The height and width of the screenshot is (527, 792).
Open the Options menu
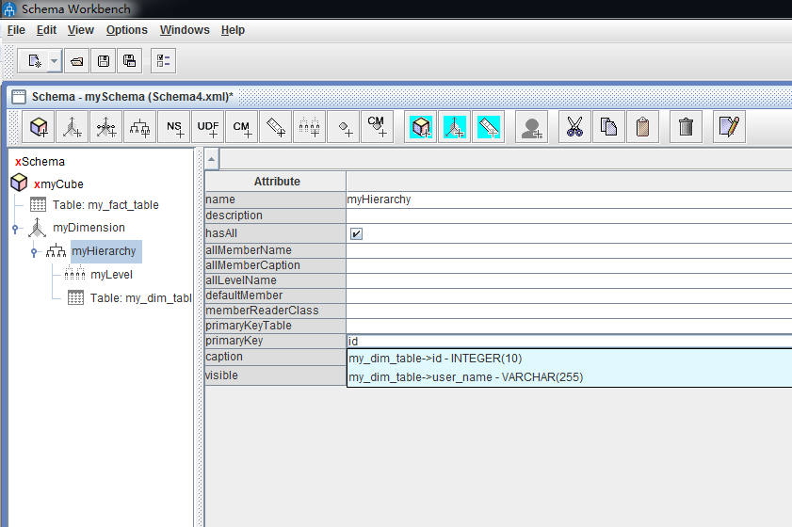(x=126, y=30)
